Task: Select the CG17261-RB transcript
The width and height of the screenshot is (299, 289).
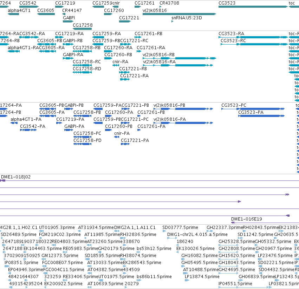Action: click(x=138, y=37)
